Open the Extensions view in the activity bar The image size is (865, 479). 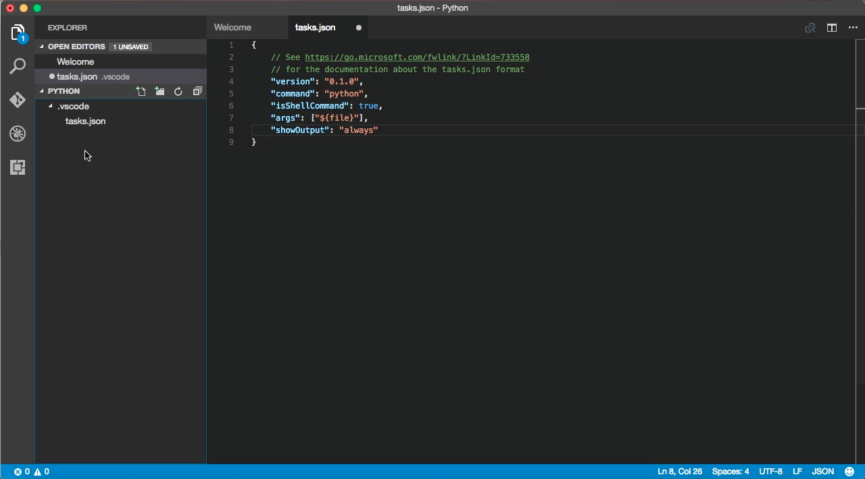[x=18, y=167]
